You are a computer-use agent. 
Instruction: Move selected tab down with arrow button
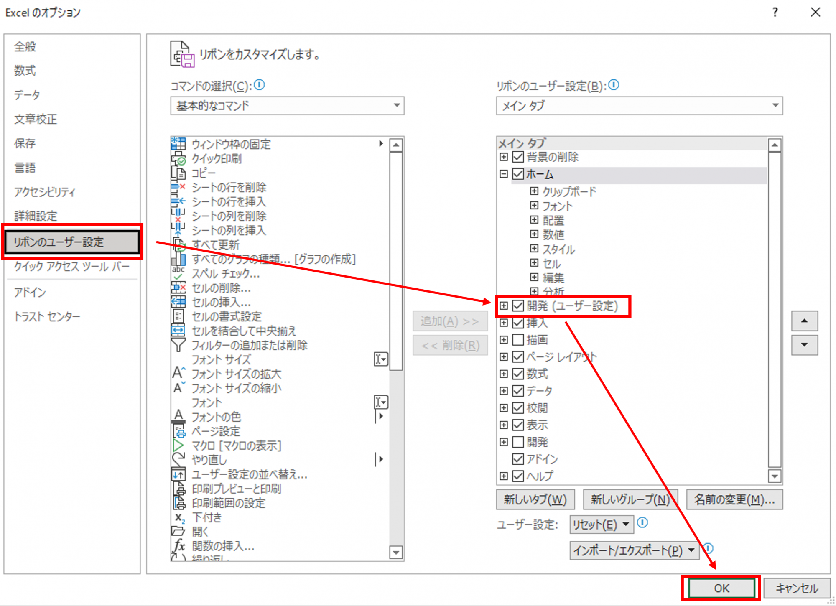point(804,345)
